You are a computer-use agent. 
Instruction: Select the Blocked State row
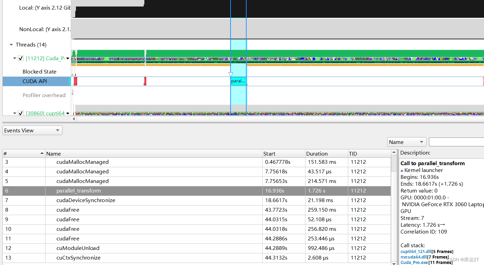click(39, 71)
